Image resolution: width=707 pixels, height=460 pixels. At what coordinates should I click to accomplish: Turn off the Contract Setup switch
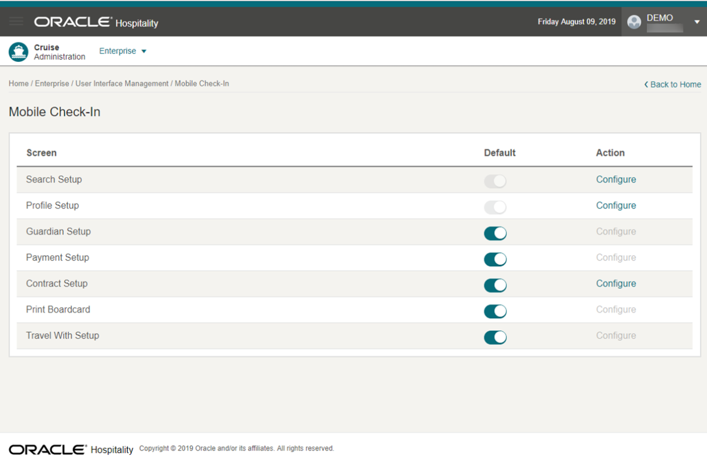495,285
